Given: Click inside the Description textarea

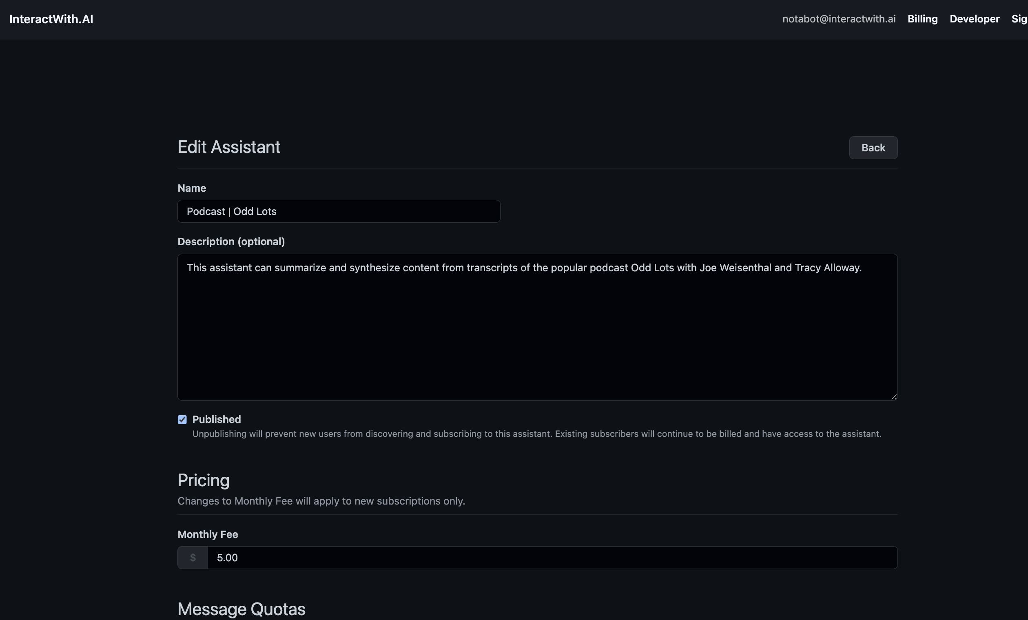Looking at the screenshot, I should (x=537, y=327).
